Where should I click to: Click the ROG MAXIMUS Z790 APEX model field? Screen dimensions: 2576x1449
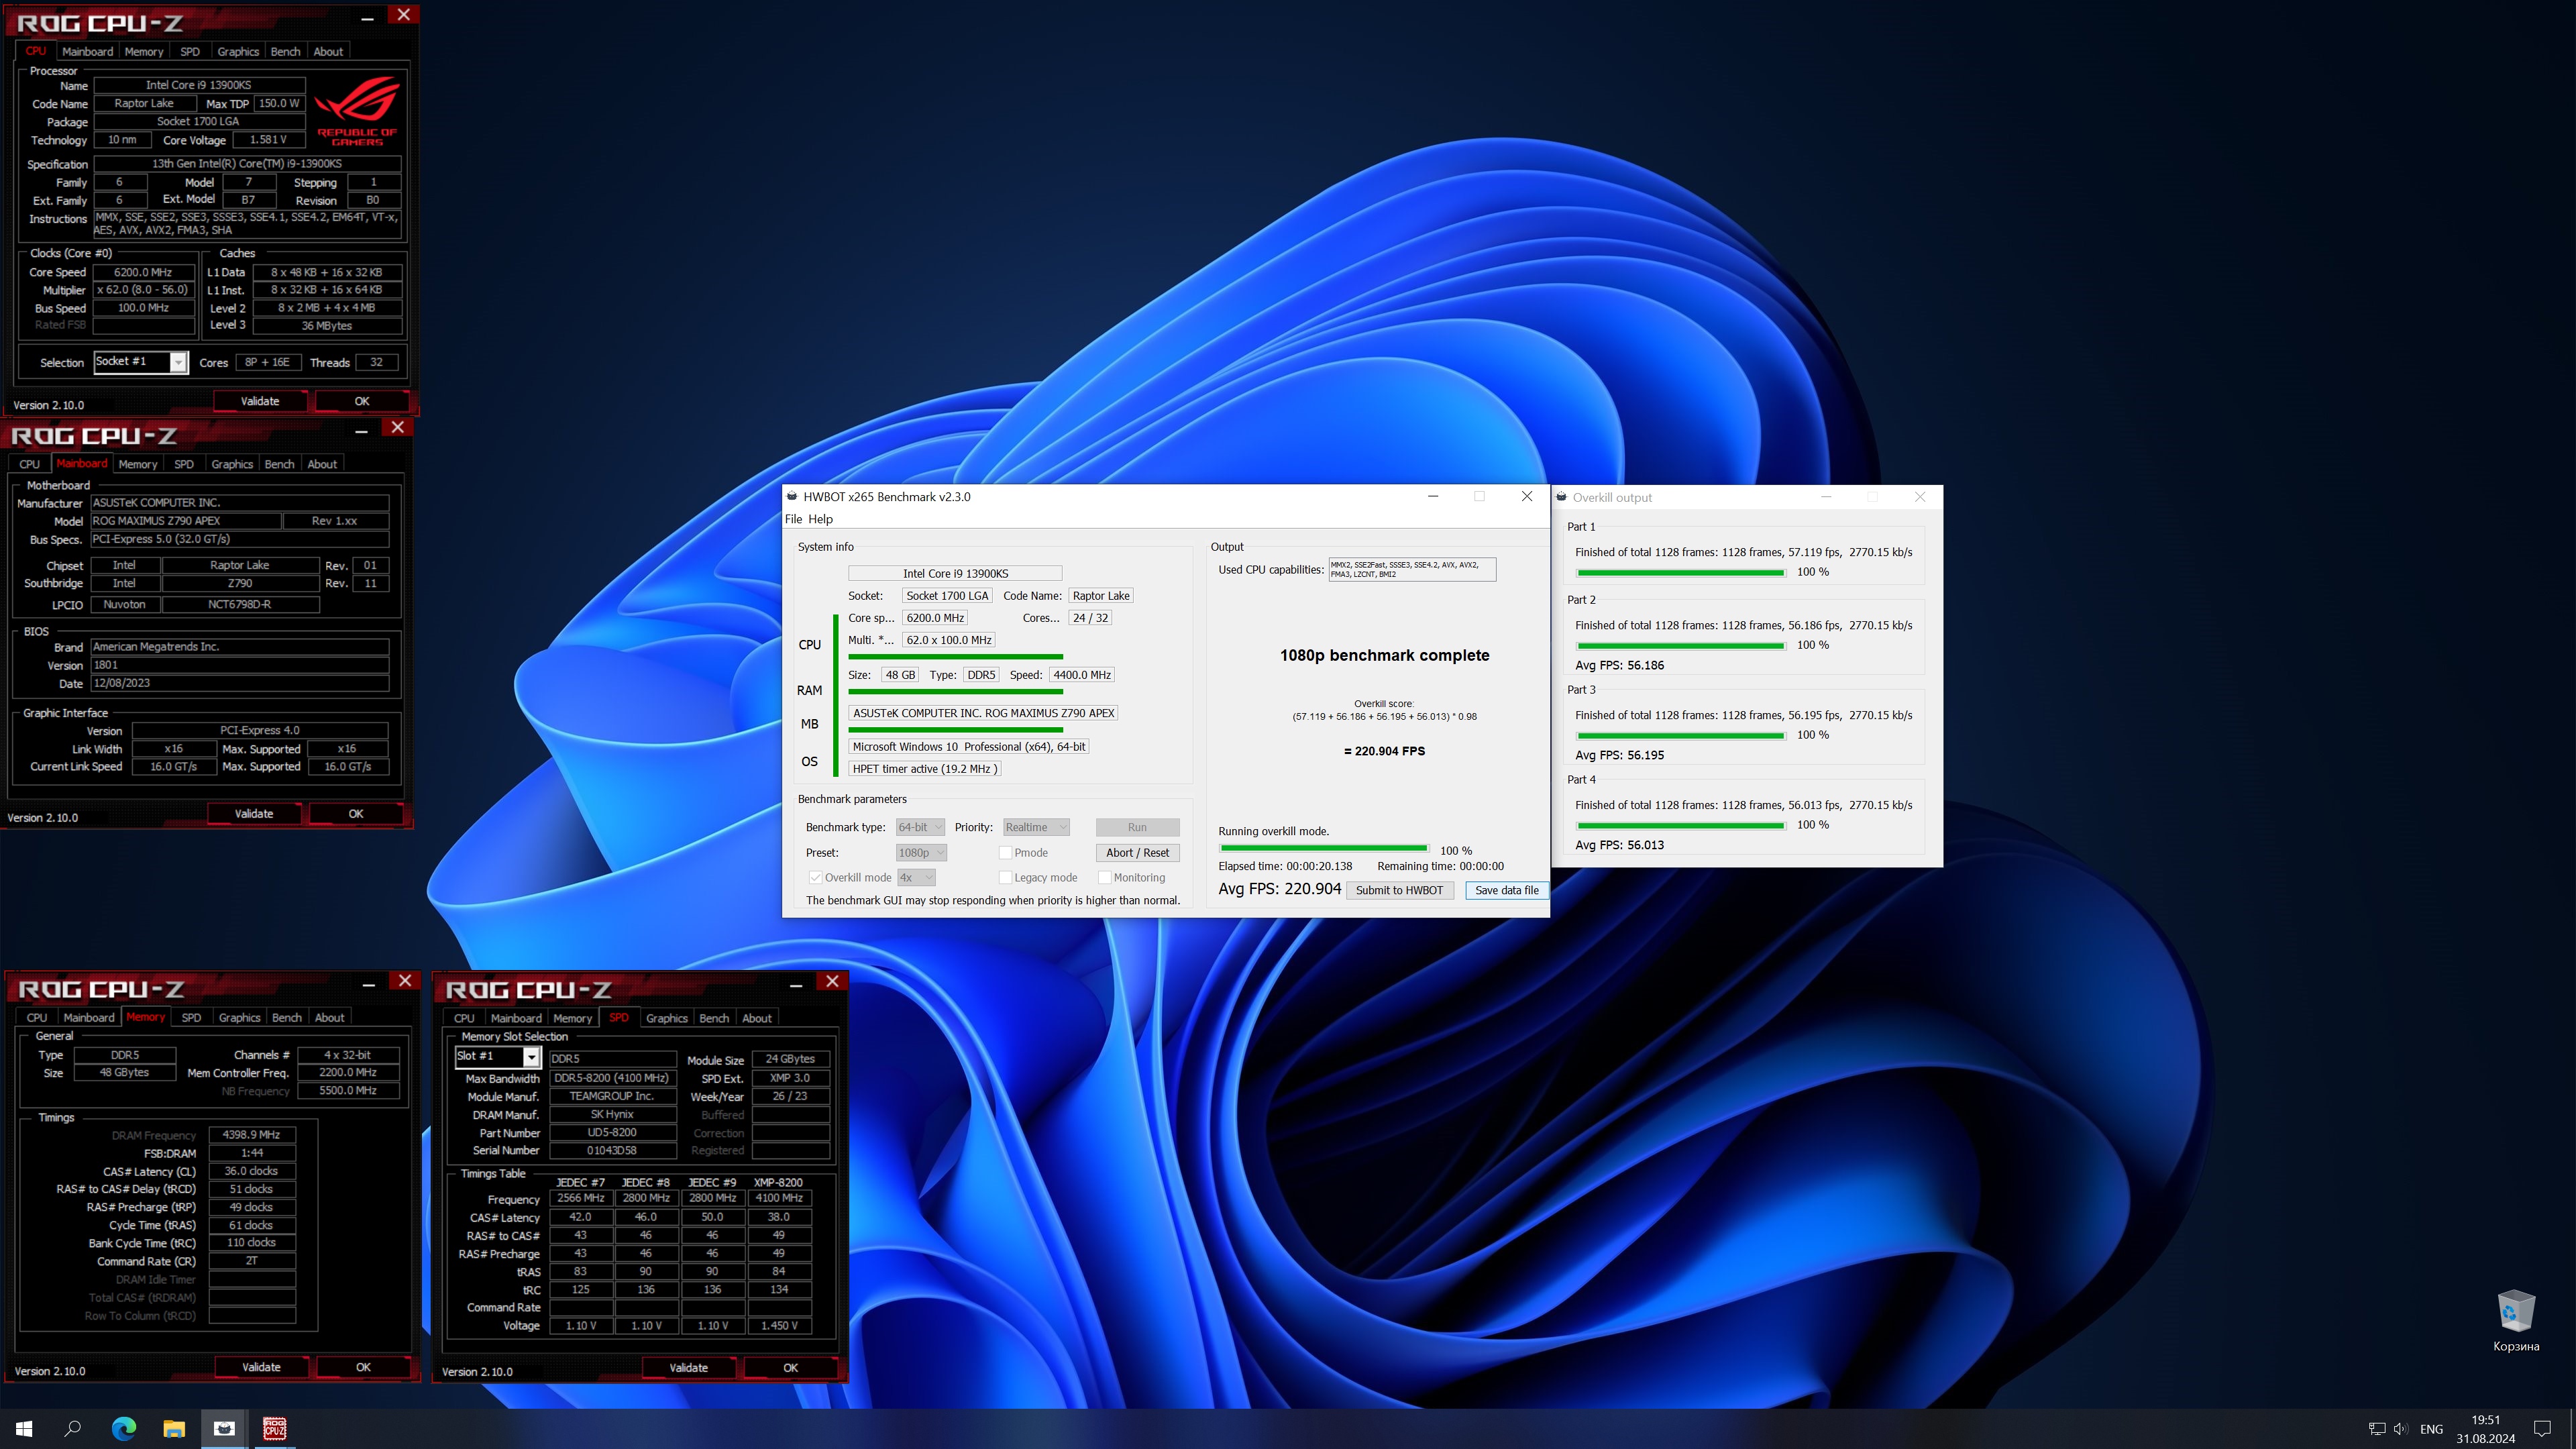185,520
